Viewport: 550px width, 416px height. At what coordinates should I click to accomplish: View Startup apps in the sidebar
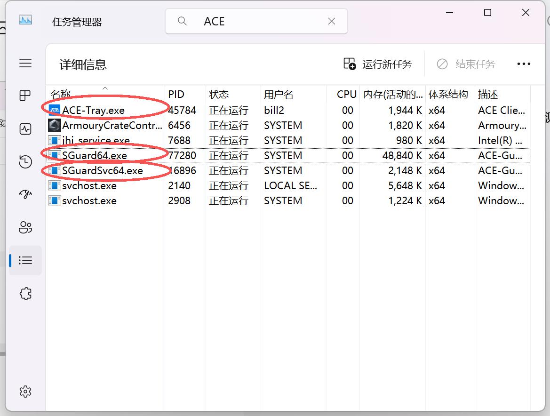click(x=25, y=194)
